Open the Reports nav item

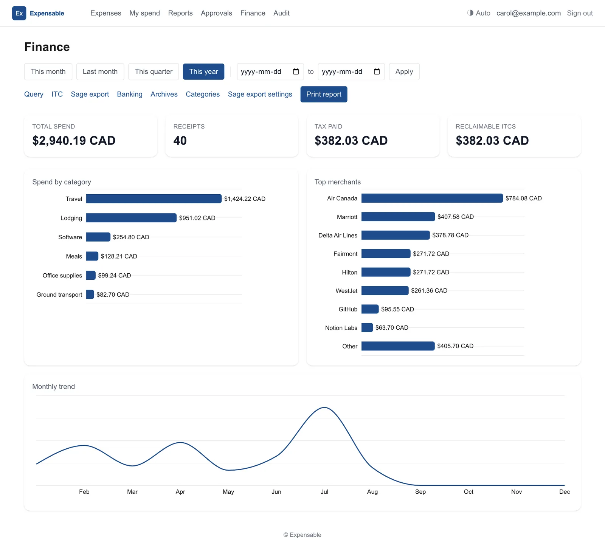click(180, 13)
